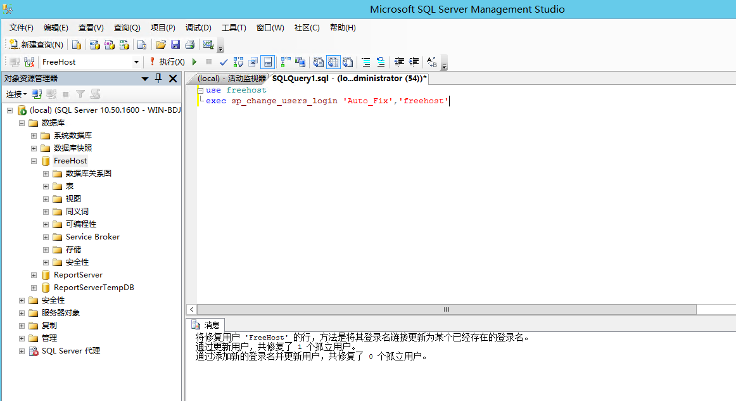Open the Messages (消息) results tab

[206, 325]
